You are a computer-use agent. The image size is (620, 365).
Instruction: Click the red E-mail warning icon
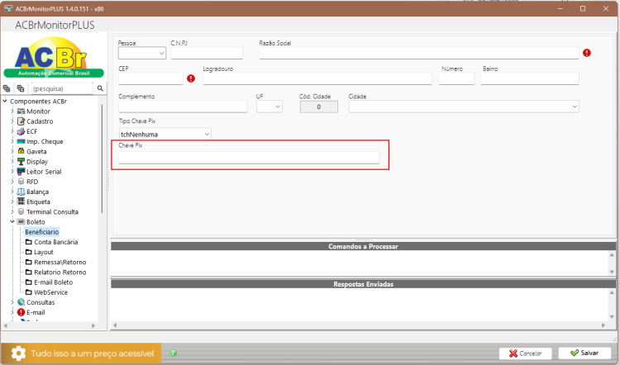21,312
